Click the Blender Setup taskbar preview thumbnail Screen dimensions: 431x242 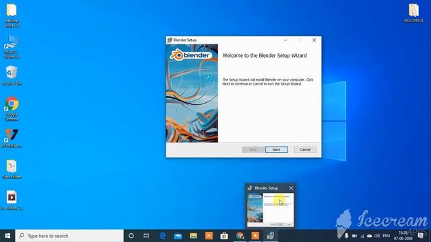coord(271,210)
